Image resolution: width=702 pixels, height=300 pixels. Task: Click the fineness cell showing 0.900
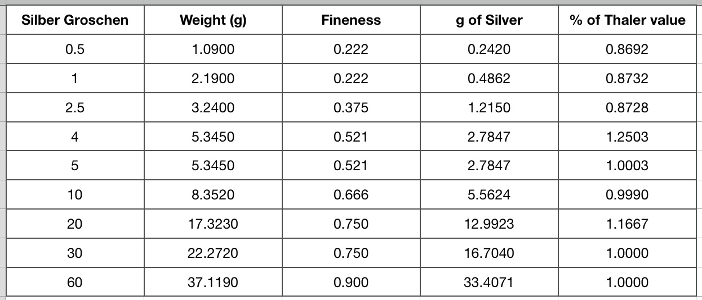351,282
